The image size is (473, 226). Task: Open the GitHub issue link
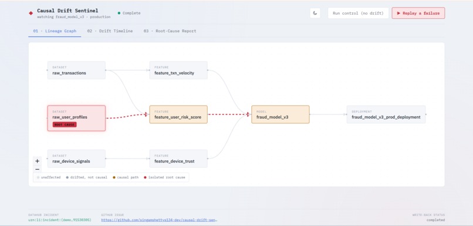click(x=159, y=220)
